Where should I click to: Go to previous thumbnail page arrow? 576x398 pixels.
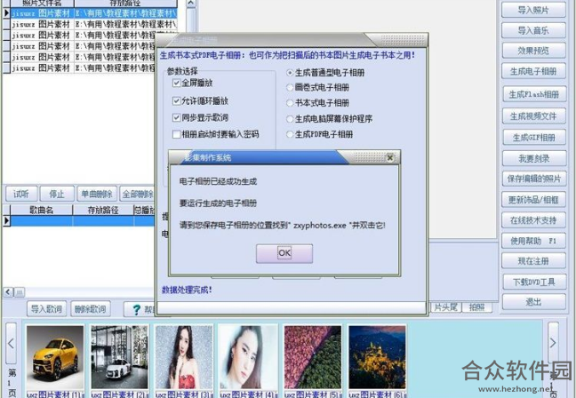[x=11, y=344]
